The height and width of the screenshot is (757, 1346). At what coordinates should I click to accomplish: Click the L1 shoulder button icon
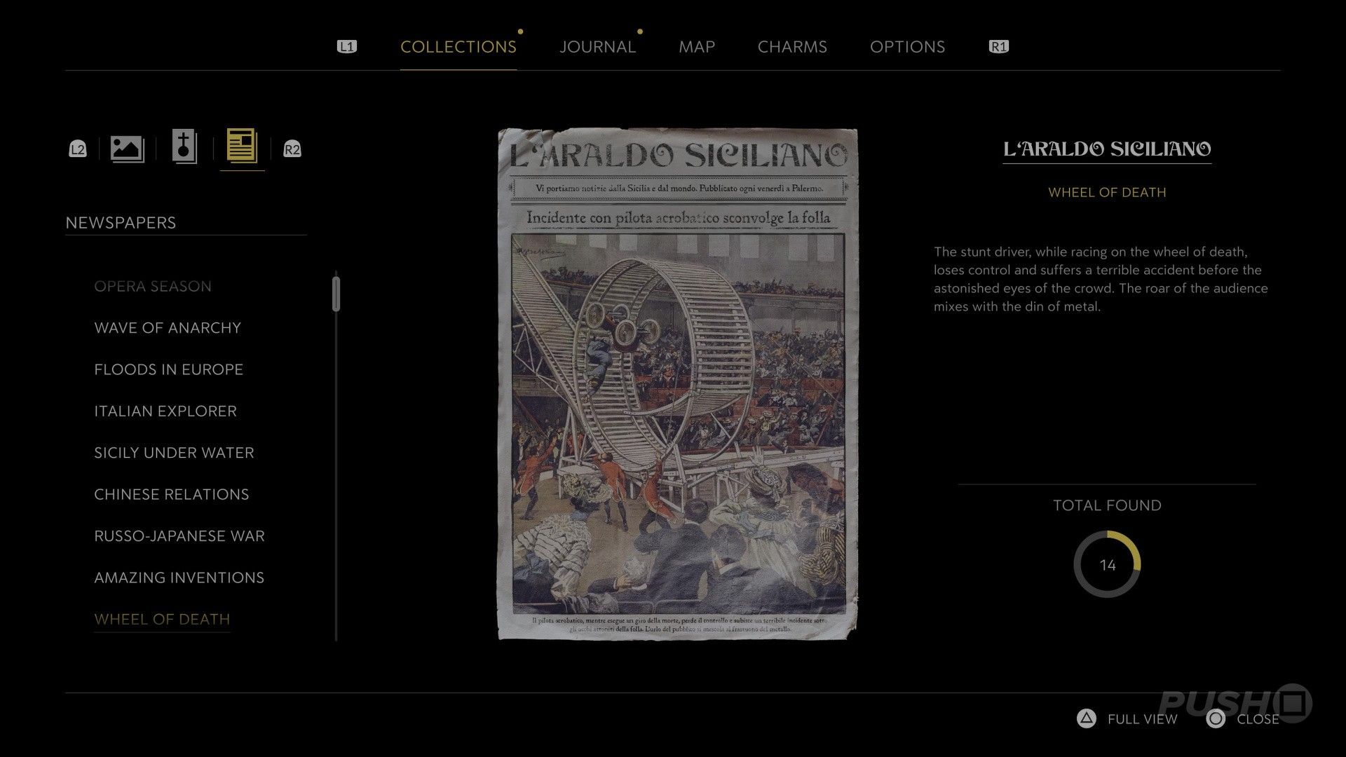coord(347,47)
